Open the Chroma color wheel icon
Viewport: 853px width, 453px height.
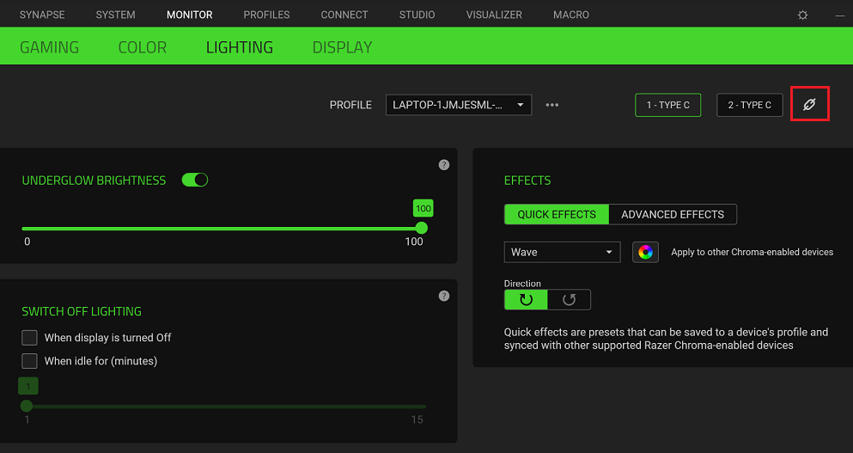(x=645, y=252)
